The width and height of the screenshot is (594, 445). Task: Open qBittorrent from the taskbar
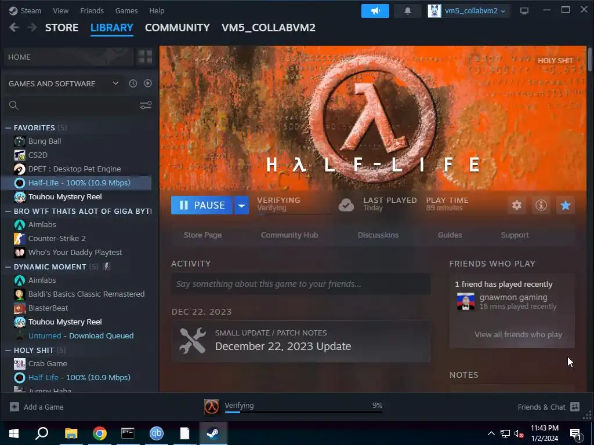click(157, 433)
